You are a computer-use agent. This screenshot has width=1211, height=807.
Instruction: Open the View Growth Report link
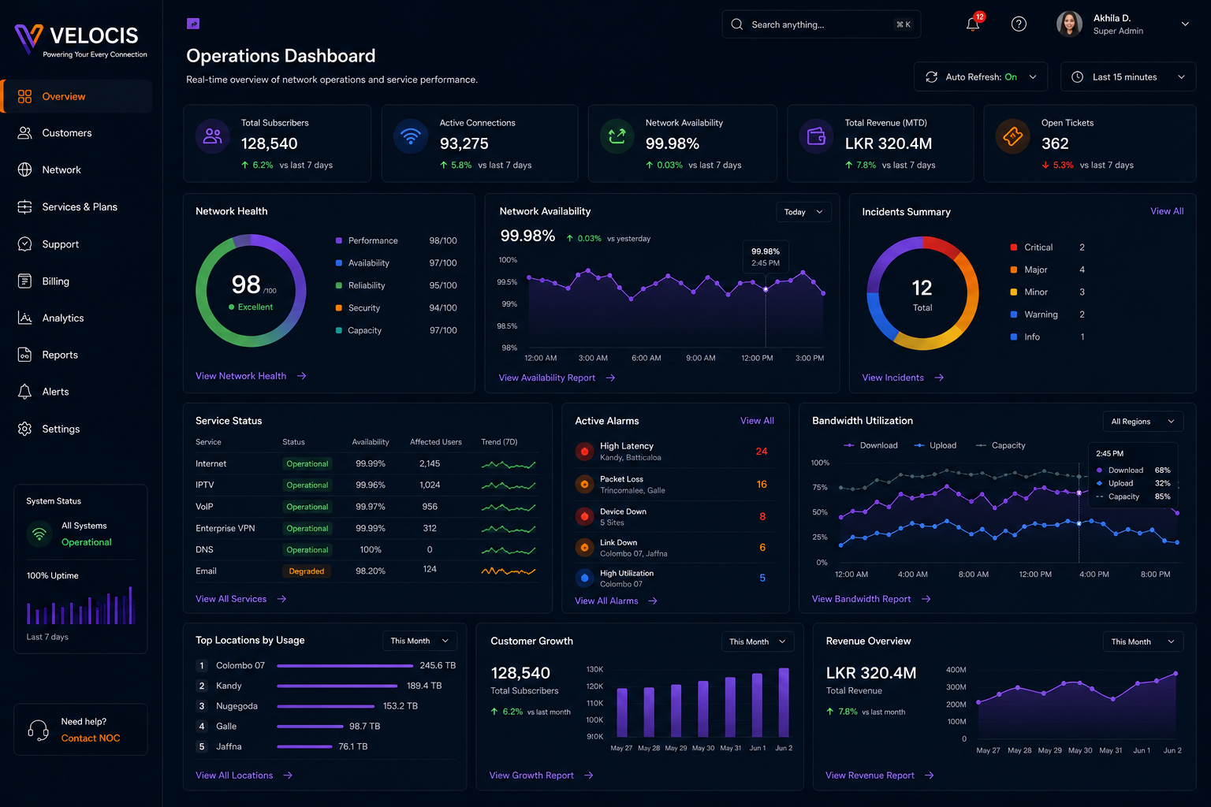pyautogui.click(x=541, y=775)
